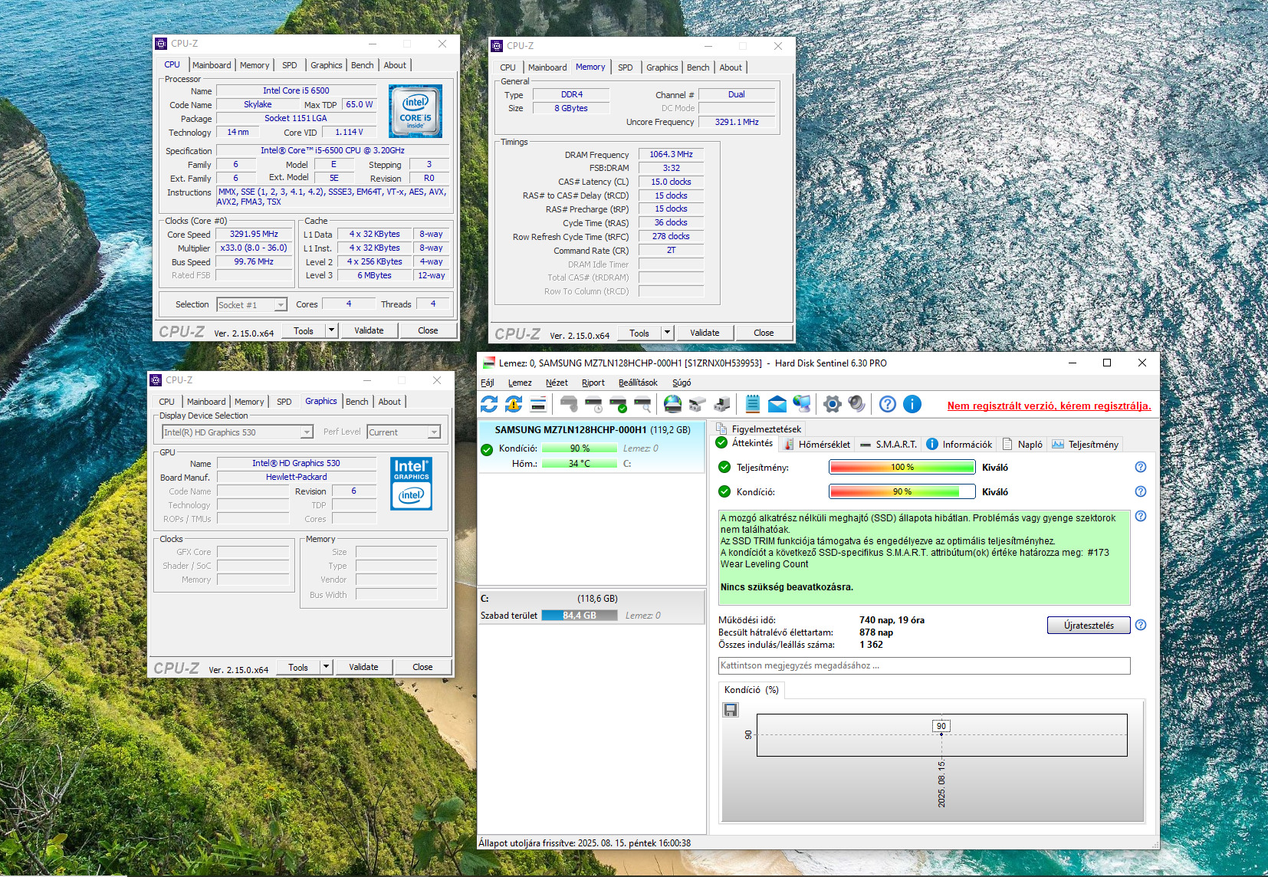Image resolution: width=1268 pixels, height=877 pixels.
Task: Open settings via the gear toolbar icon
Action: coord(832,404)
